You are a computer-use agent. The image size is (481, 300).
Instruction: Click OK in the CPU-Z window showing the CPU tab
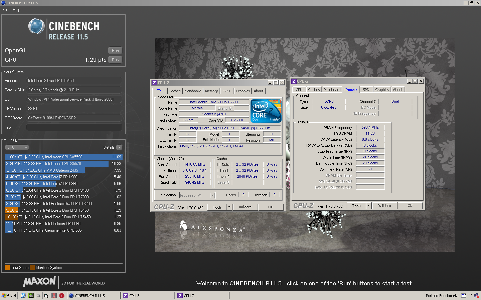(271, 207)
